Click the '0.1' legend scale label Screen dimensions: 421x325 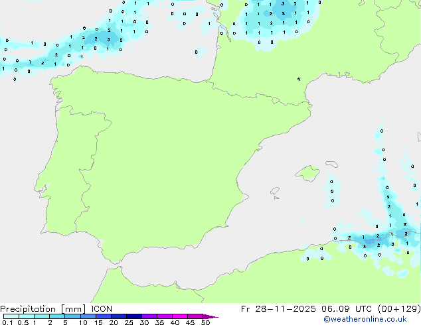[x=7, y=322]
